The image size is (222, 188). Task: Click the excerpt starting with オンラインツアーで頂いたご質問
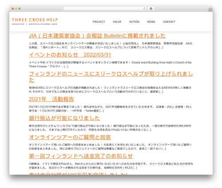point(110,147)
